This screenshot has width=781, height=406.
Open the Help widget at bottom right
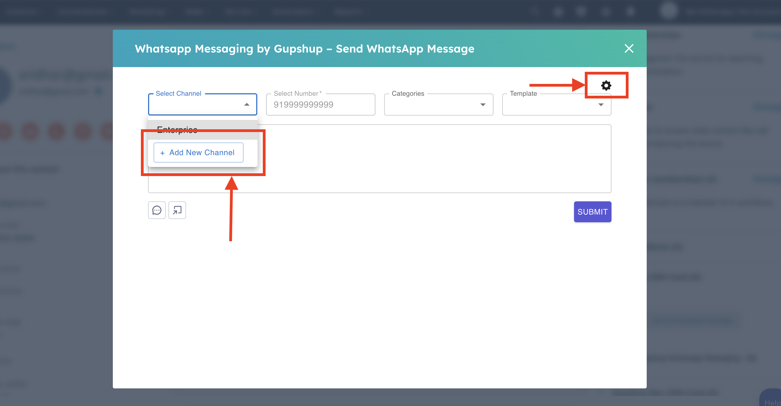771,400
